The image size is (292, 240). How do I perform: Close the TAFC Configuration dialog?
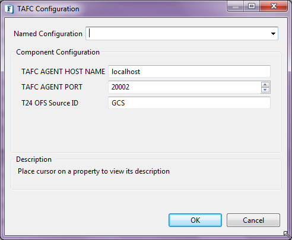[274, 7]
